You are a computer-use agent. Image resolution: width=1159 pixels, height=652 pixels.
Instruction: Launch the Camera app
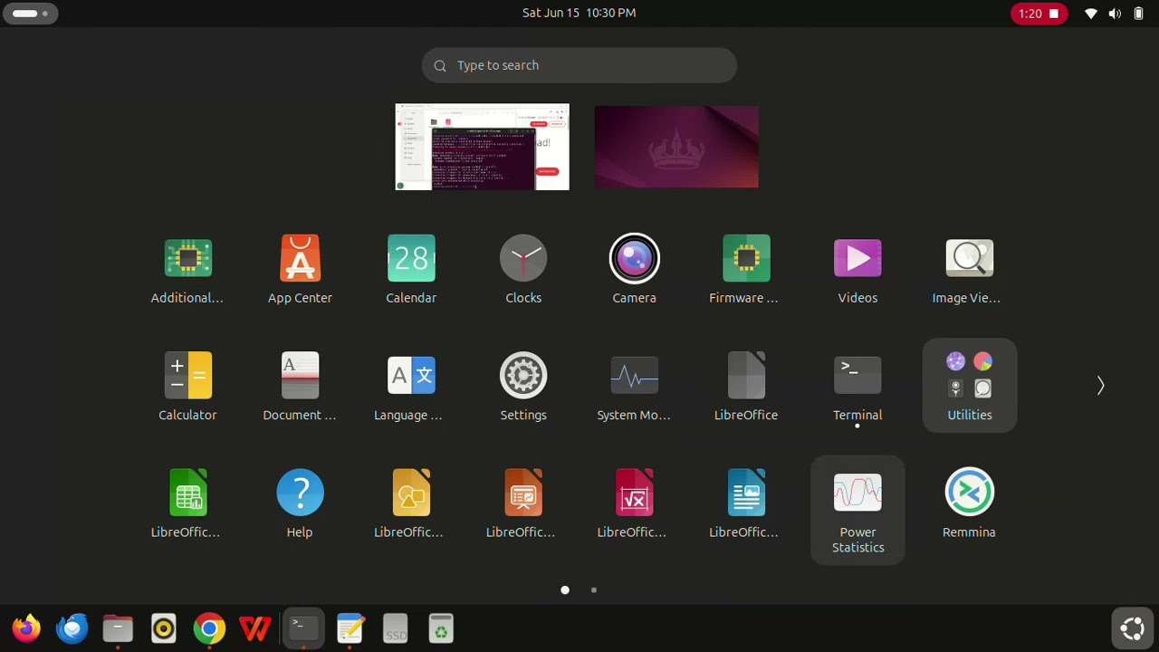[634, 270]
